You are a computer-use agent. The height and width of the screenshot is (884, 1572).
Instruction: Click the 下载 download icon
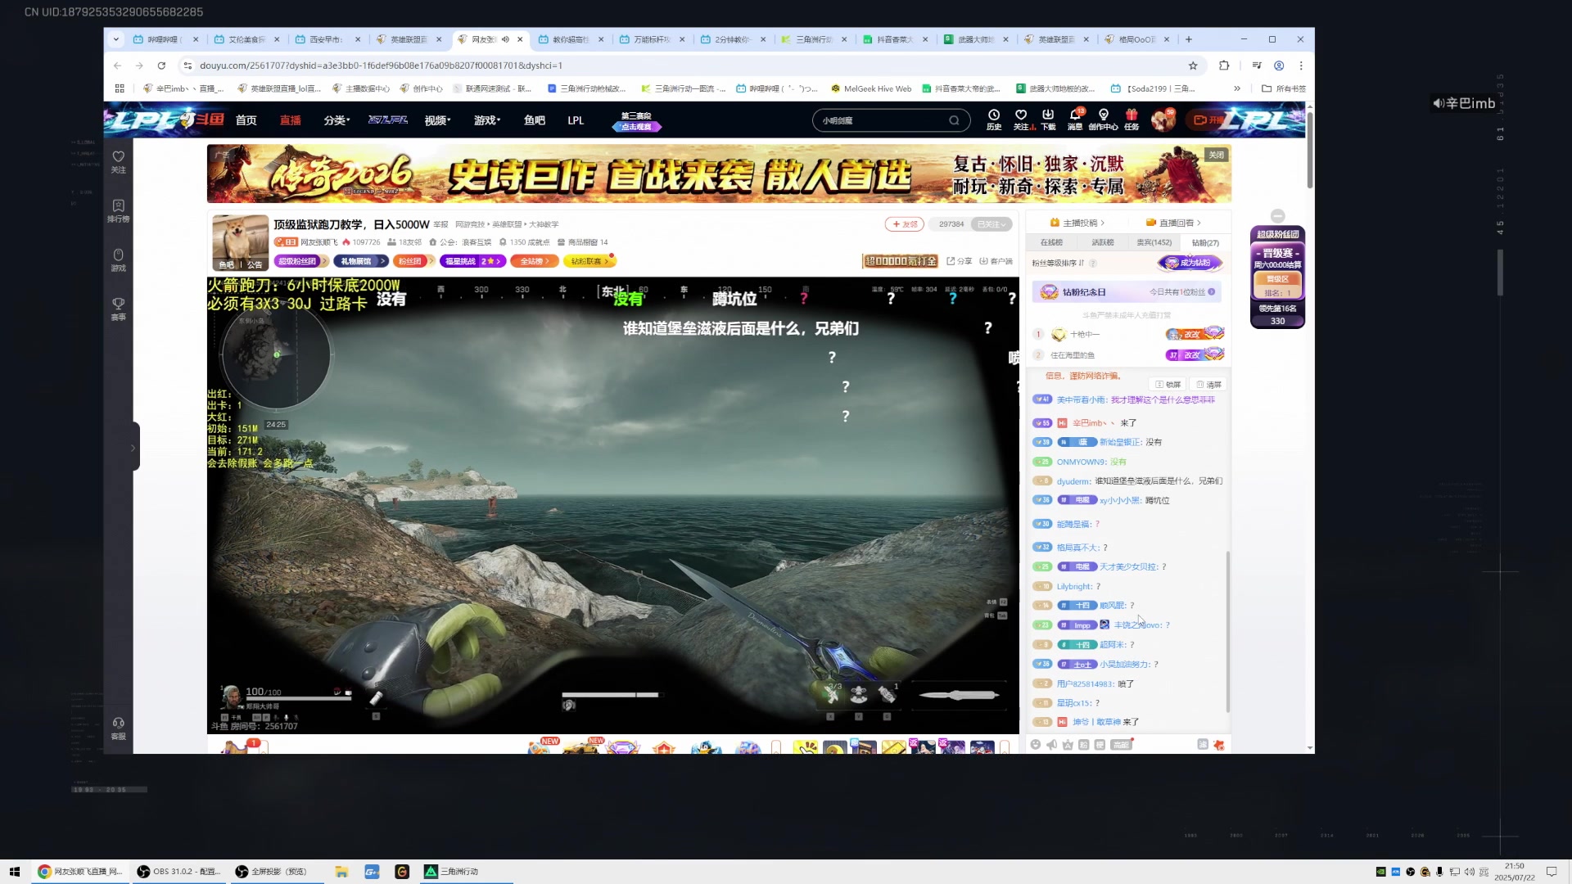point(1048,120)
